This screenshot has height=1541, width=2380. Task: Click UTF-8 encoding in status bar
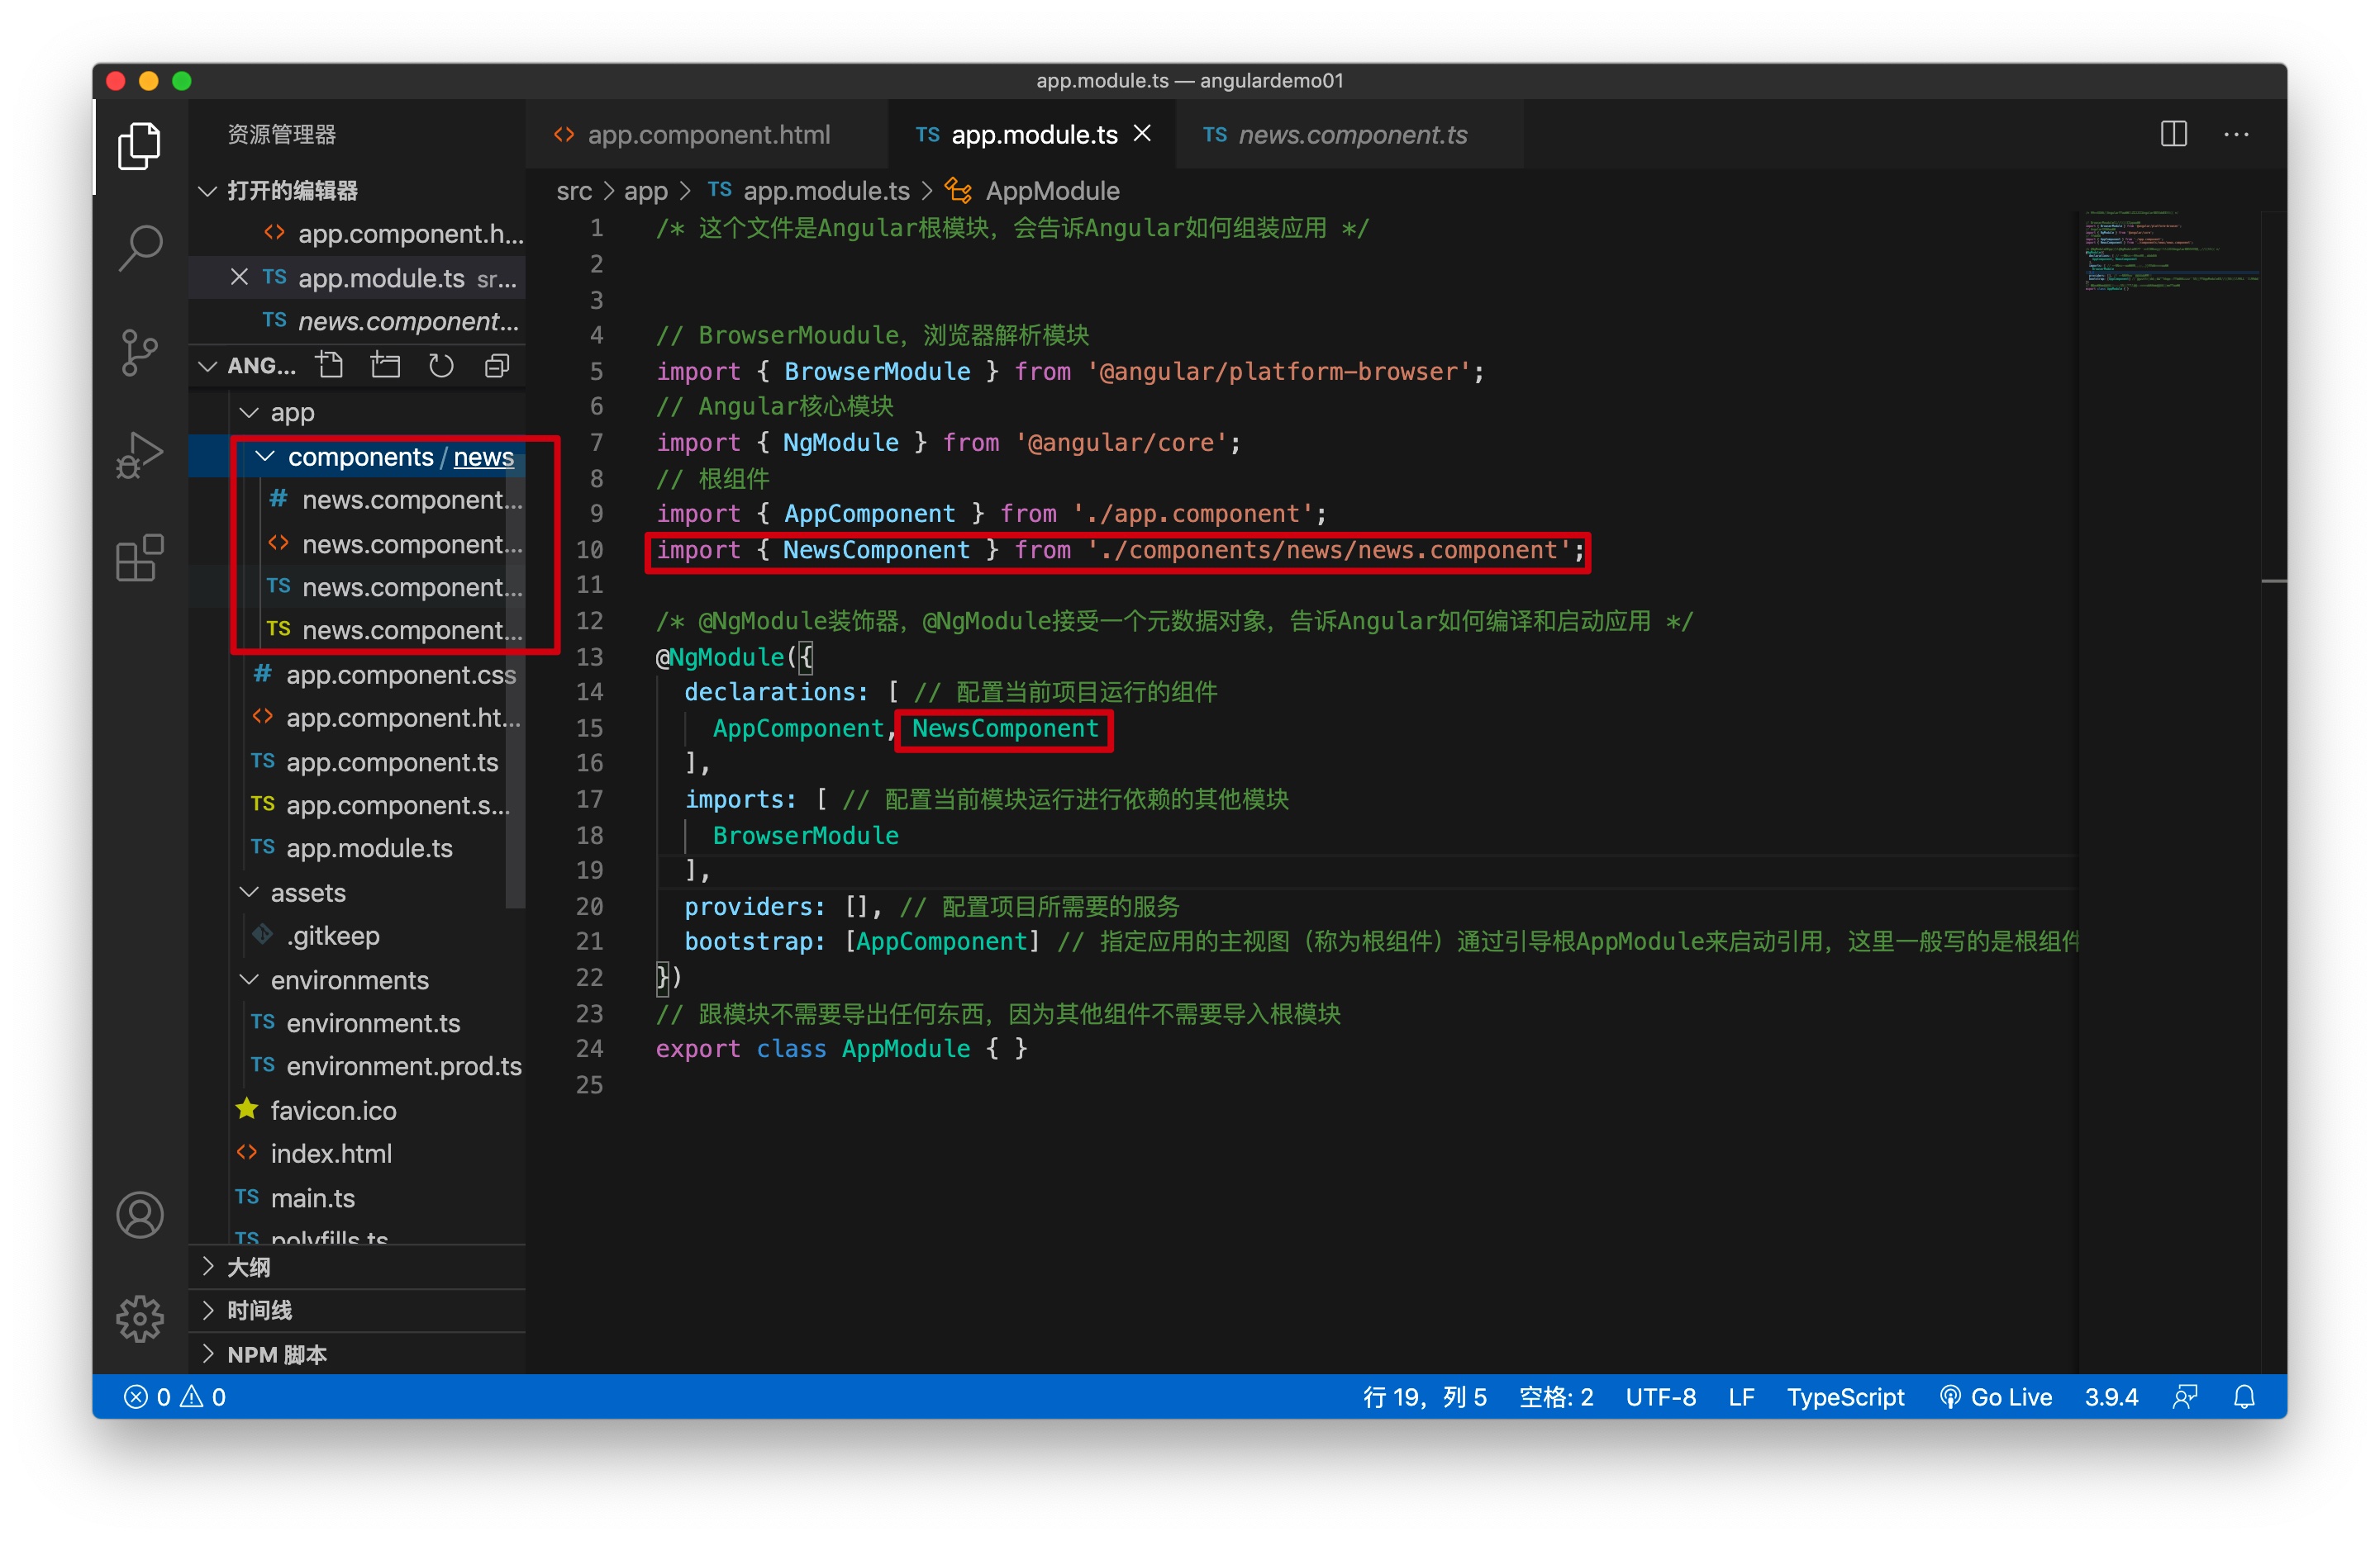point(1660,1397)
